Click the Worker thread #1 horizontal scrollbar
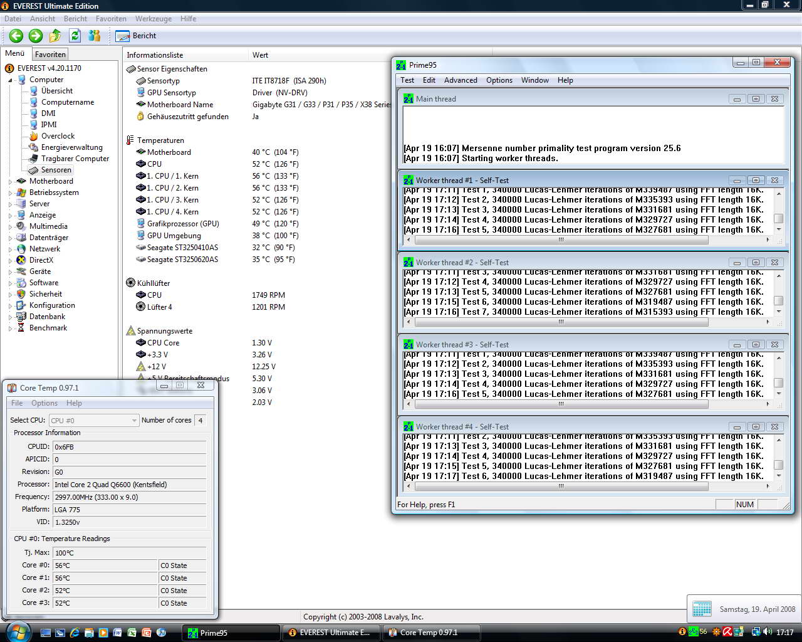The image size is (802, 642). [x=588, y=239]
